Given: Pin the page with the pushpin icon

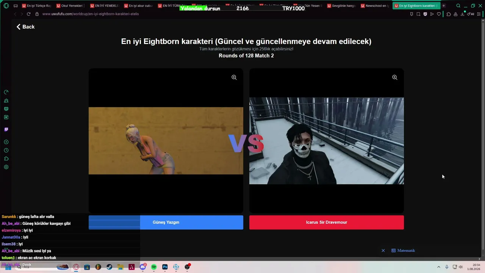Looking at the screenshot, I should pos(411,14).
